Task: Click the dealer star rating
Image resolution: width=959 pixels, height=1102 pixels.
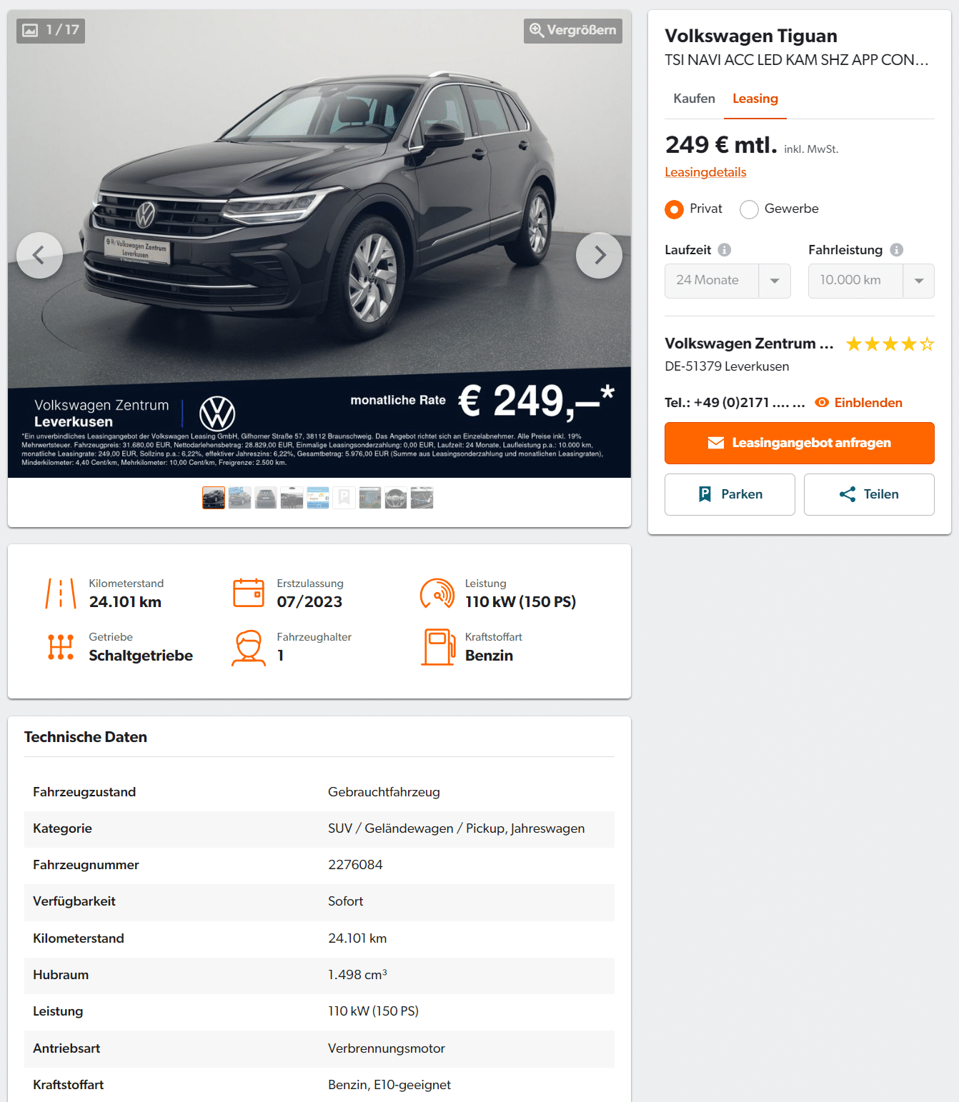Action: pyautogui.click(x=890, y=344)
